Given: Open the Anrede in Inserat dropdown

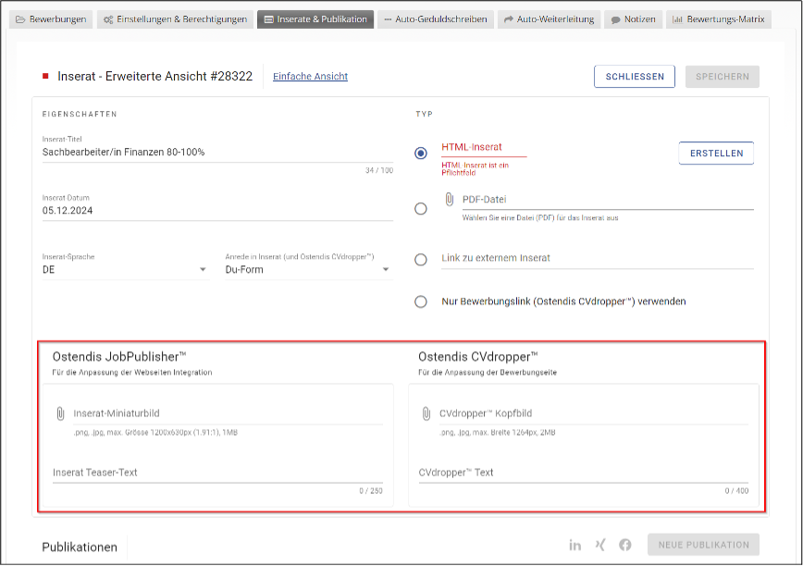Looking at the screenshot, I should [x=309, y=269].
